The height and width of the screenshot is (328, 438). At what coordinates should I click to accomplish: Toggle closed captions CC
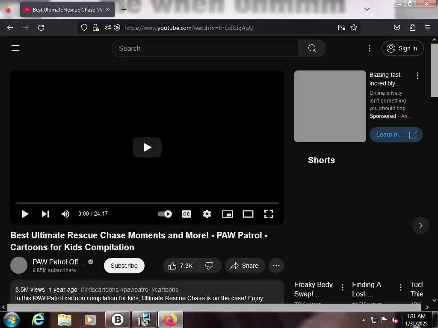tap(186, 214)
